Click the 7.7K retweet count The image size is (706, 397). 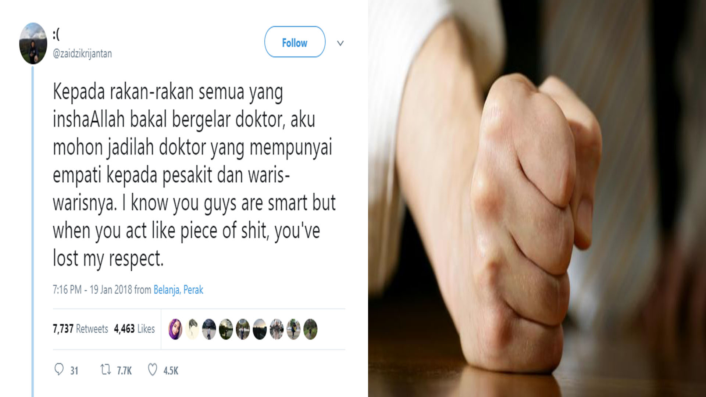tap(124, 371)
